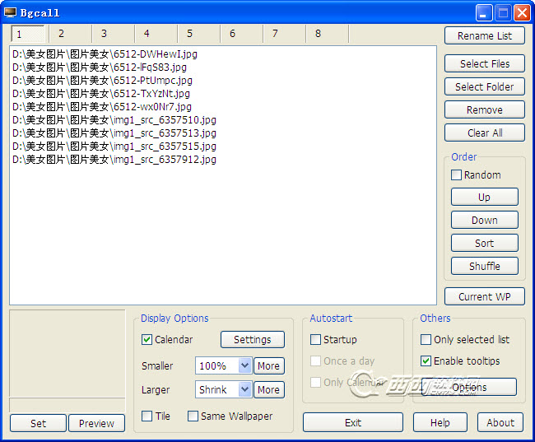Select 6512-PtUmpc.jpg entry

(102, 81)
